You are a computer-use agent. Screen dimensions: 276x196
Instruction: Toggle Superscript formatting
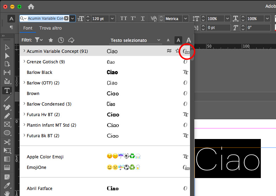coord(133,18)
